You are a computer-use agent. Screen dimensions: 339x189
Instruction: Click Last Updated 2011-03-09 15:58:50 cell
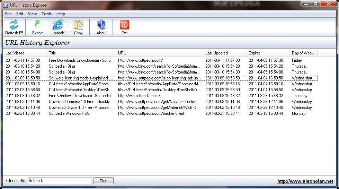coord(222,89)
